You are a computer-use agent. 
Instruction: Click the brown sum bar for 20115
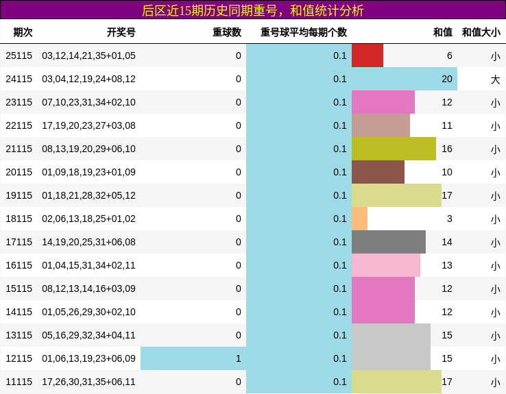[x=378, y=172]
